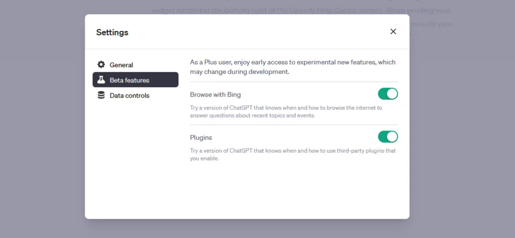Click the Settings dialog title
Screen dimensions: 515x238
[x=112, y=32]
